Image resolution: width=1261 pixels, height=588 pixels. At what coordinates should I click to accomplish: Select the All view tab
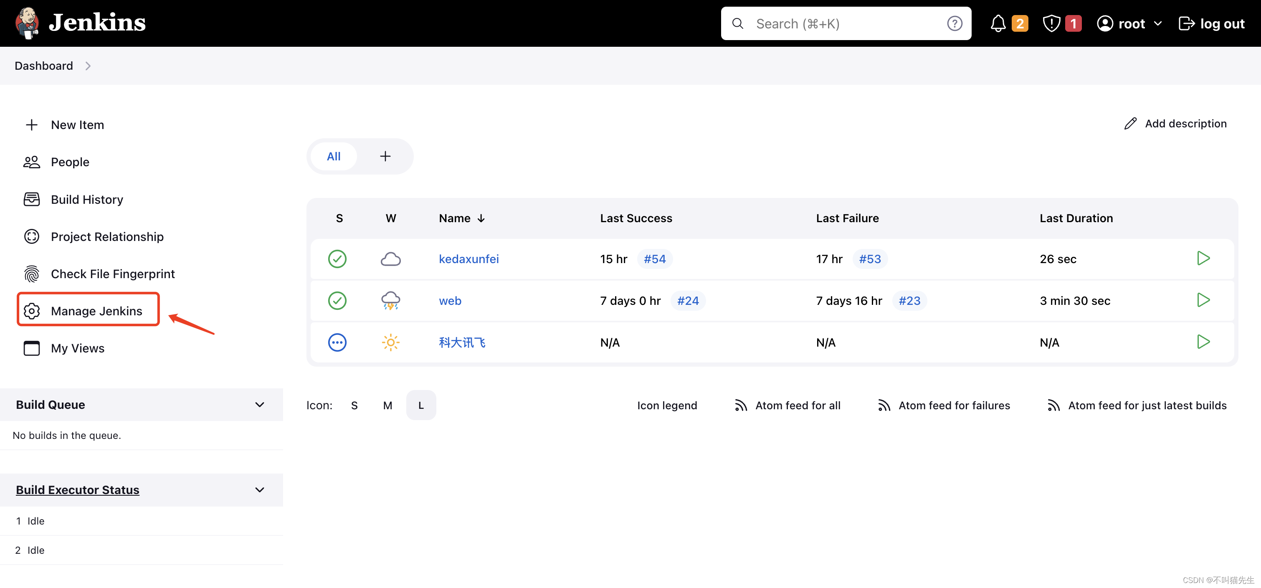[x=333, y=156]
